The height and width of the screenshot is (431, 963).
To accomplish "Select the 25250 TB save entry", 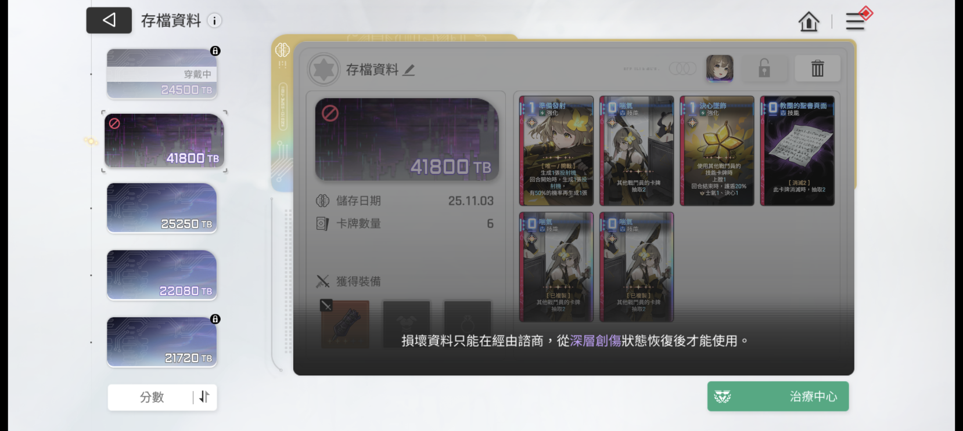I will point(161,208).
